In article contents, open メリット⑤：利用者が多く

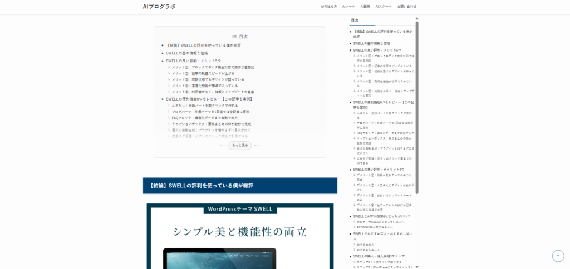pos(213,92)
